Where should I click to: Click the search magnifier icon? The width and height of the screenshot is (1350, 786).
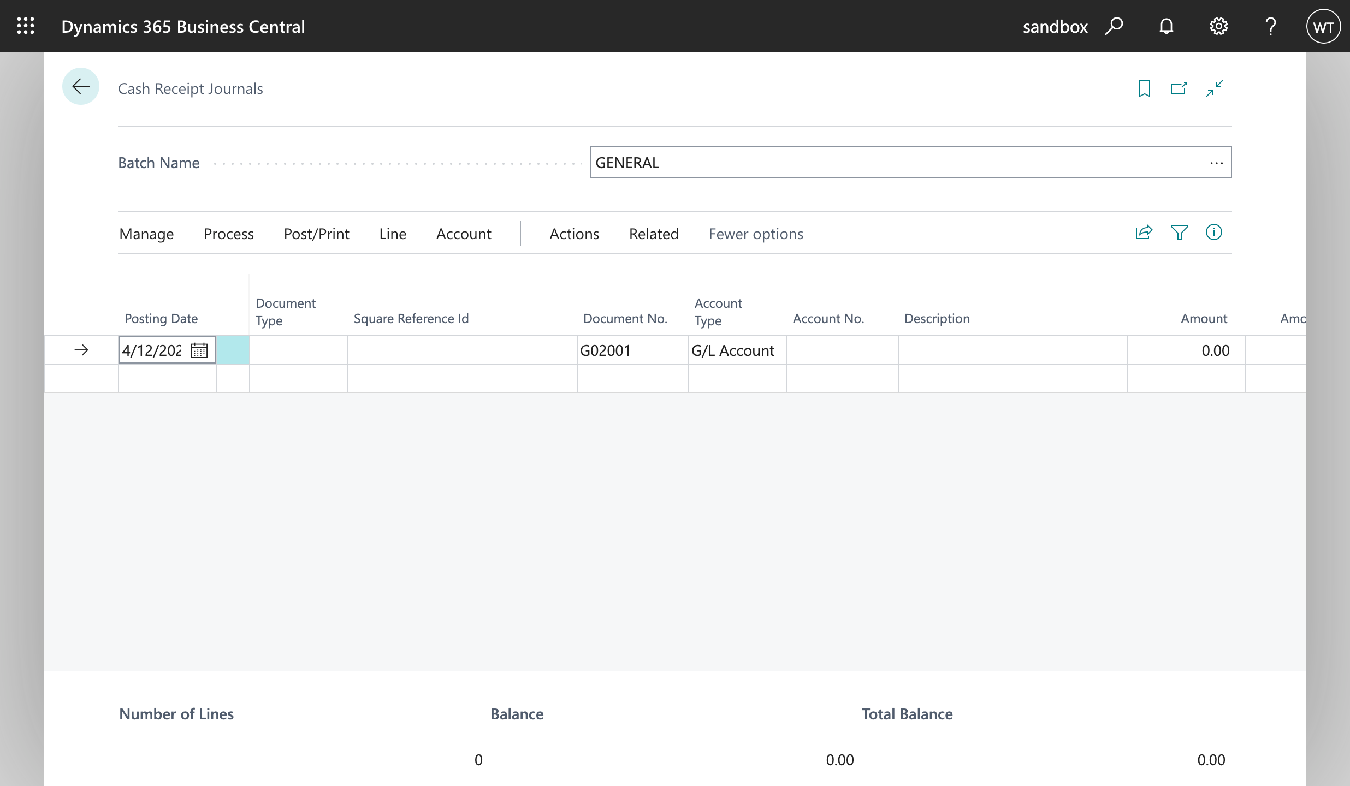pos(1114,26)
